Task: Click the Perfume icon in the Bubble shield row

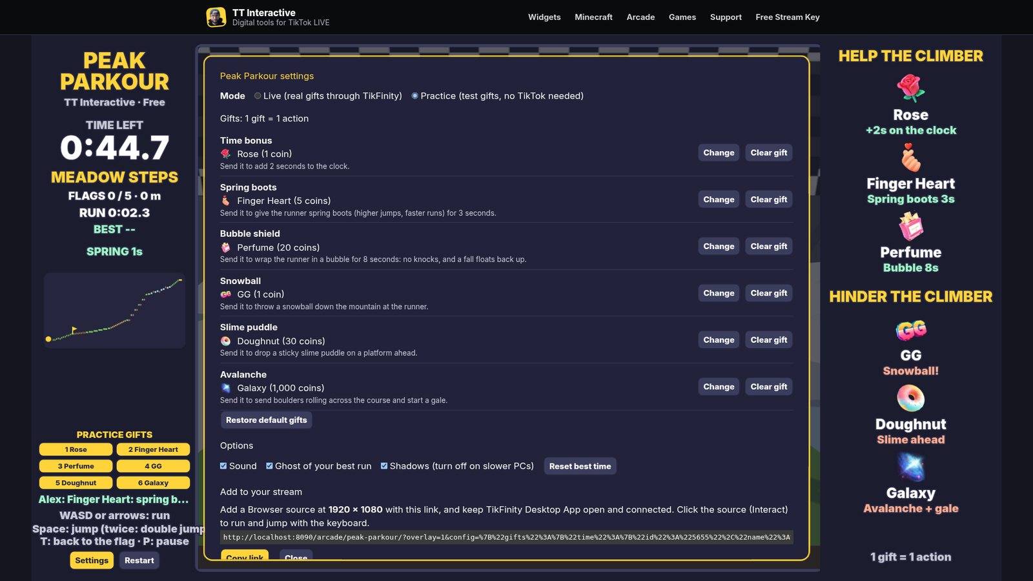Action: click(225, 247)
